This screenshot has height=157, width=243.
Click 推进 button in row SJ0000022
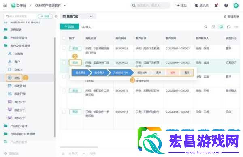coord(75,62)
